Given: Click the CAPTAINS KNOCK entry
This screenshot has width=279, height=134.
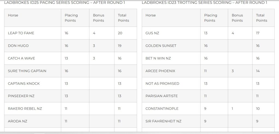Looking at the screenshot, I should [24, 84].
